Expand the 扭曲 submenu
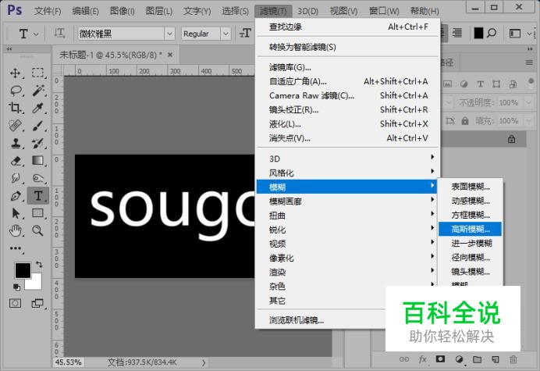Viewport: 540px width, 371px height. [348, 215]
